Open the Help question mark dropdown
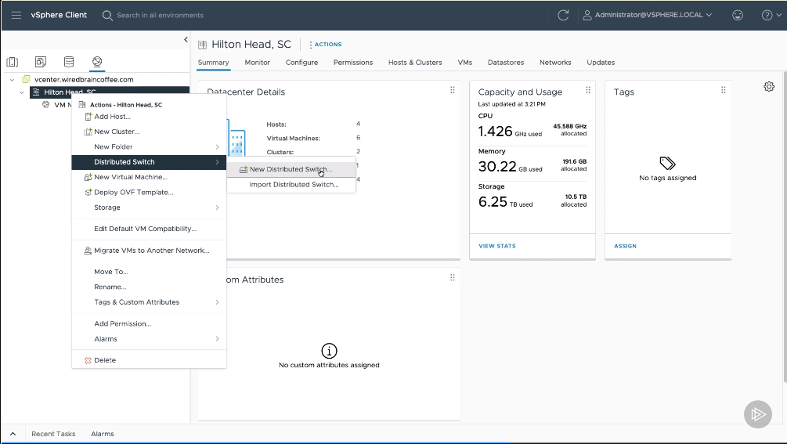Image resolution: width=787 pixels, height=444 pixels. 767,15
